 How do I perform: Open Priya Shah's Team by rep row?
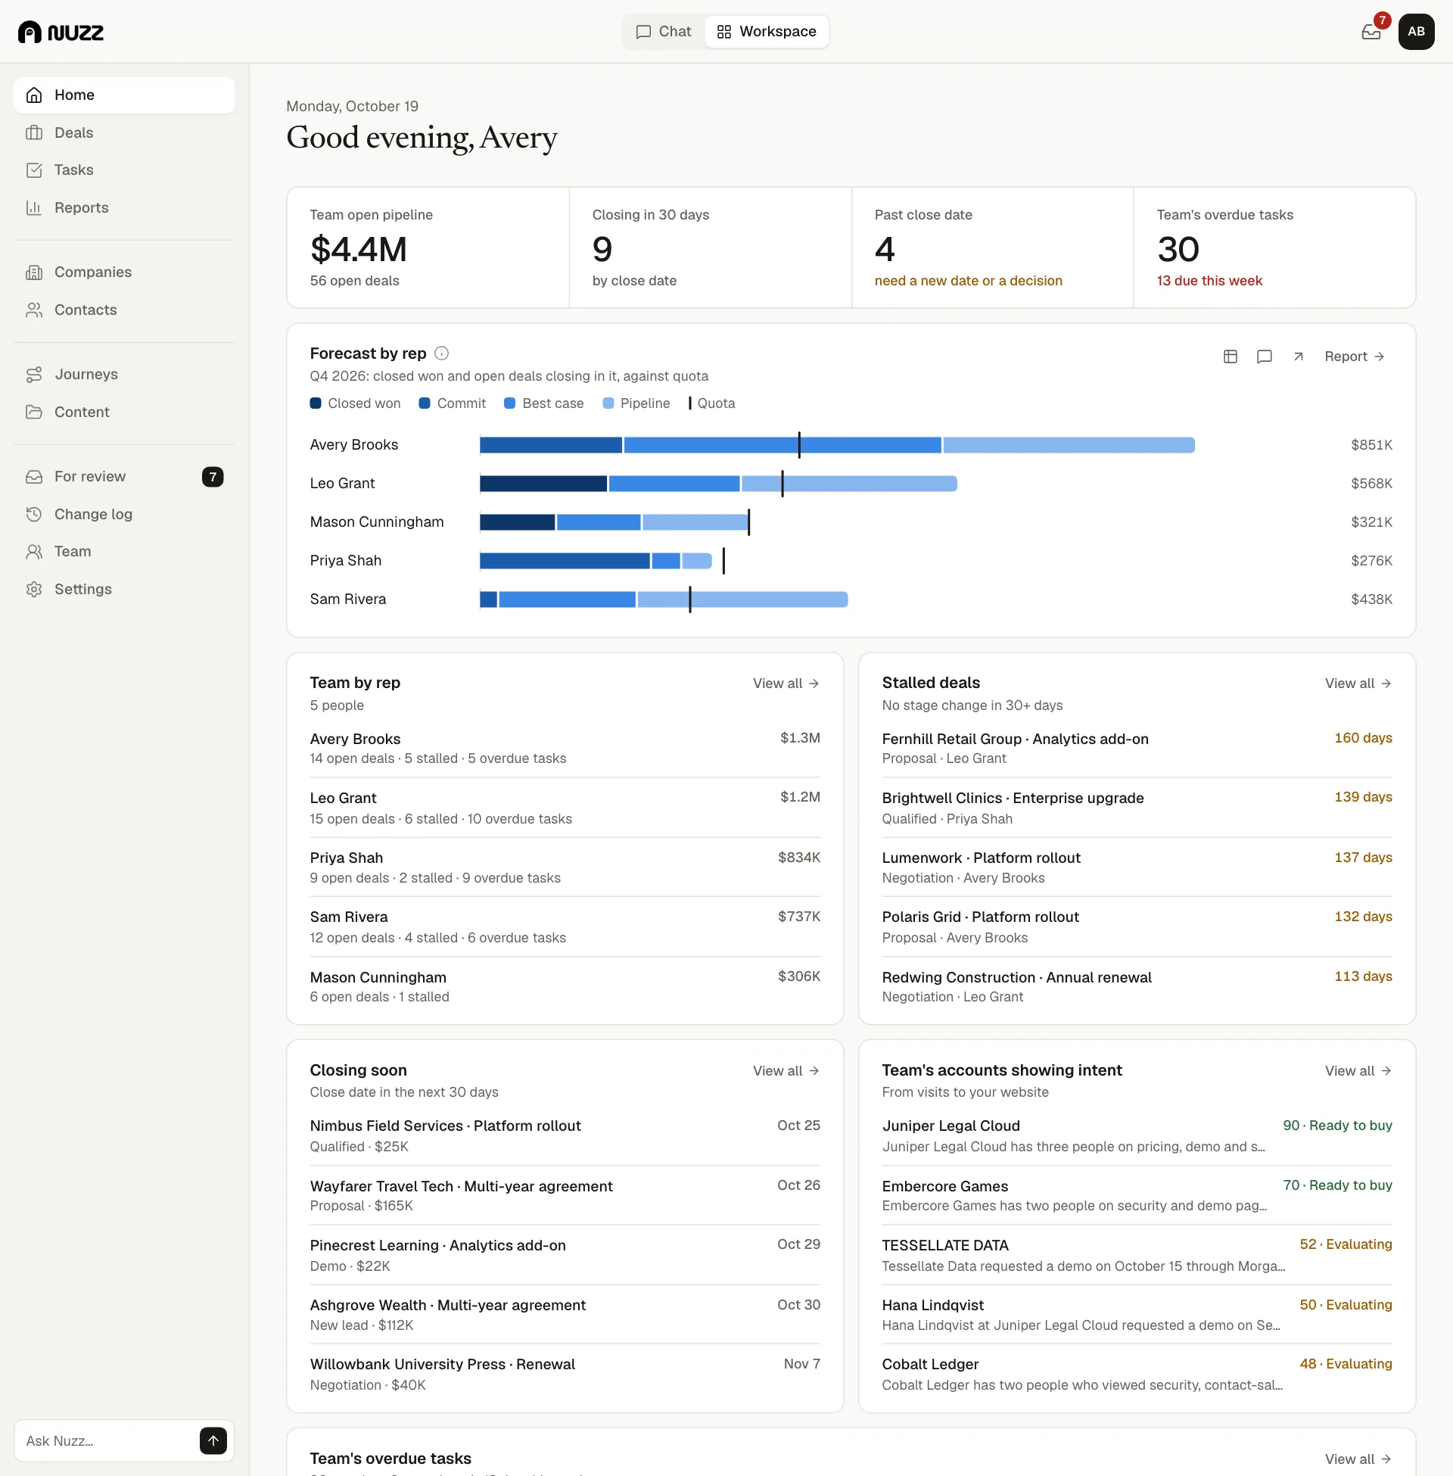[x=565, y=867]
